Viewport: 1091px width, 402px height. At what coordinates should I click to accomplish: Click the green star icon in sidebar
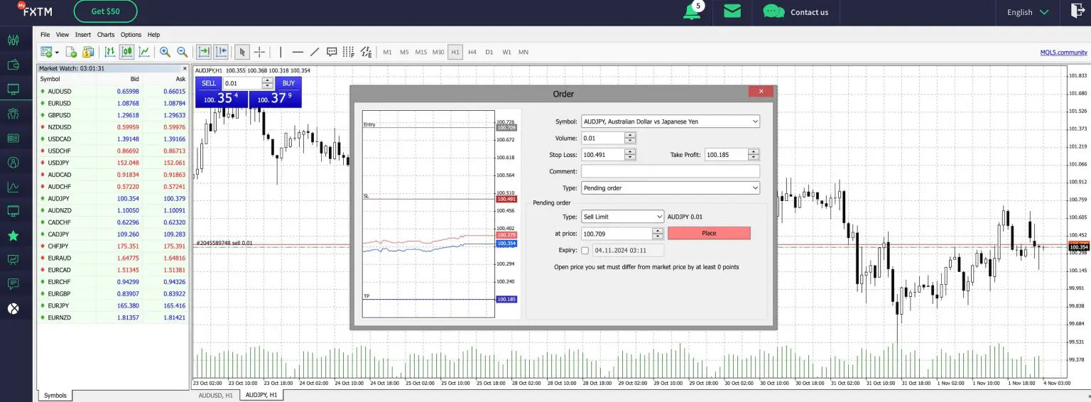click(13, 236)
